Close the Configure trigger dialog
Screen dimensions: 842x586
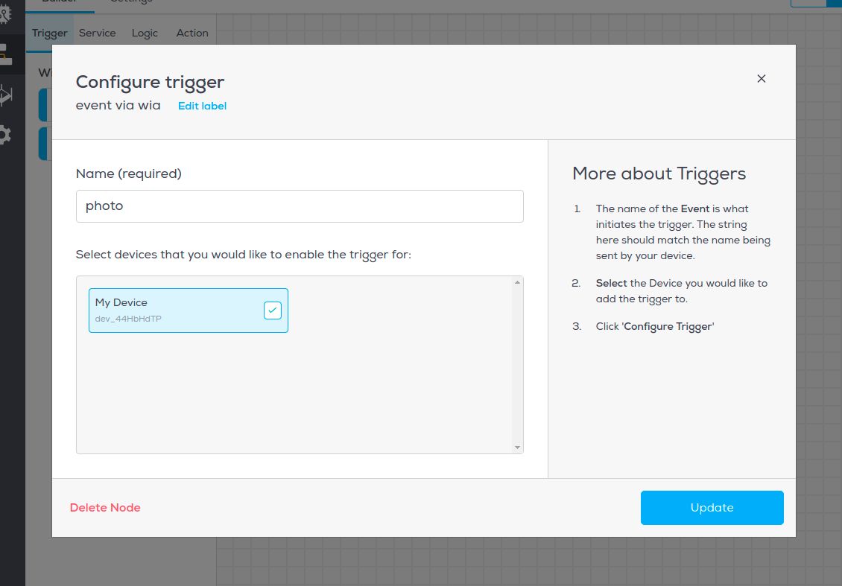tap(761, 79)
